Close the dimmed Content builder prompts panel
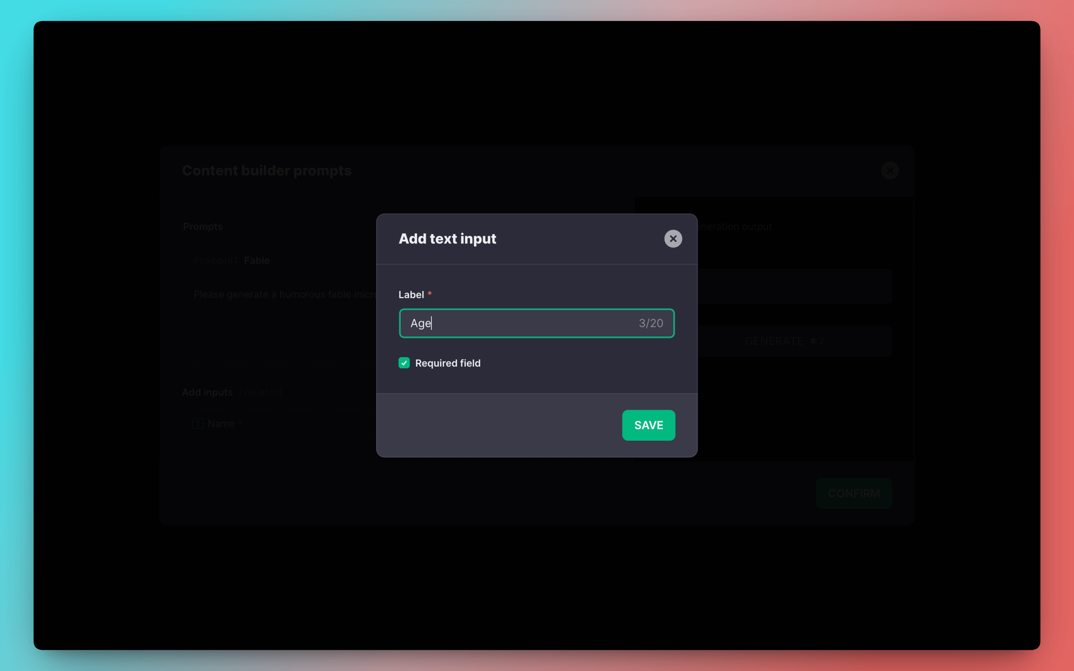Screen dimensions: 1074x671 890,170
